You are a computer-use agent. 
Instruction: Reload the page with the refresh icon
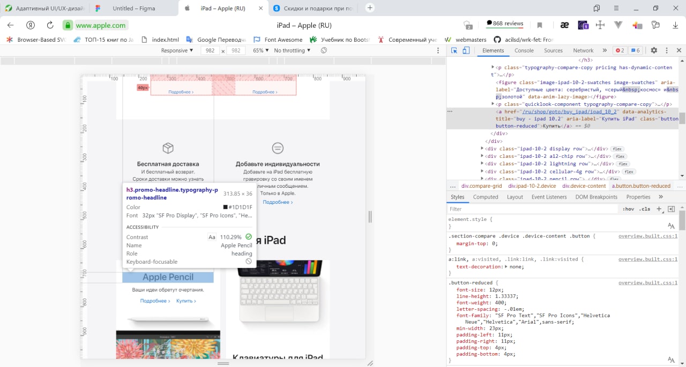[50, 25]
